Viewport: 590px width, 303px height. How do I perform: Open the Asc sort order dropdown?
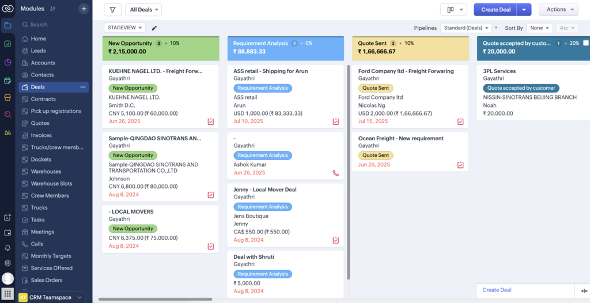[567, 28]
